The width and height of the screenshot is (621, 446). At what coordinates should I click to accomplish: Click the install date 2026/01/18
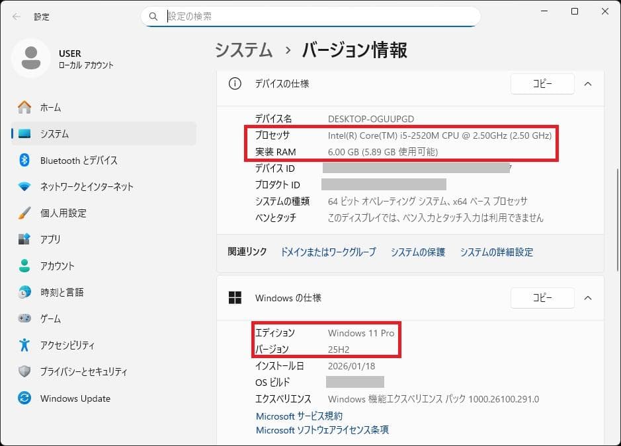(x=351, y=366)
